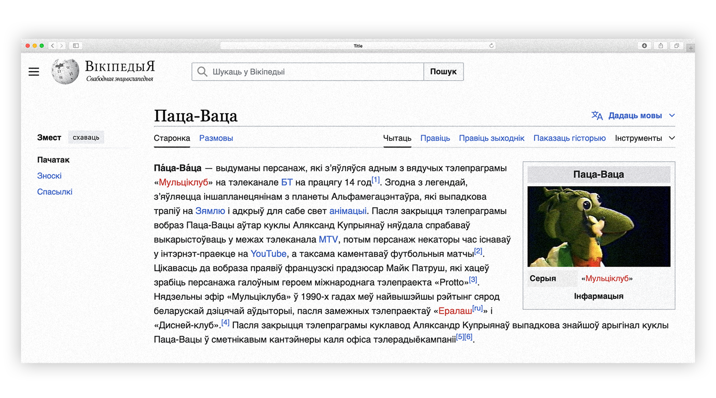Follow the БТ link
Screen dimensions: 716x398
(x=287, y=182)
